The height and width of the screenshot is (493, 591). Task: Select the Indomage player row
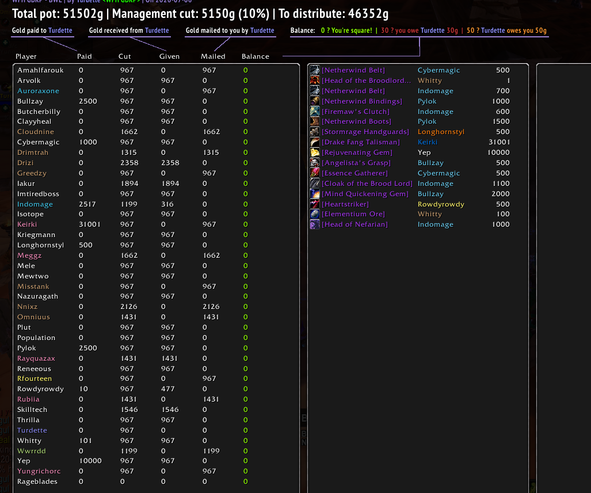(x=156, y=204)
